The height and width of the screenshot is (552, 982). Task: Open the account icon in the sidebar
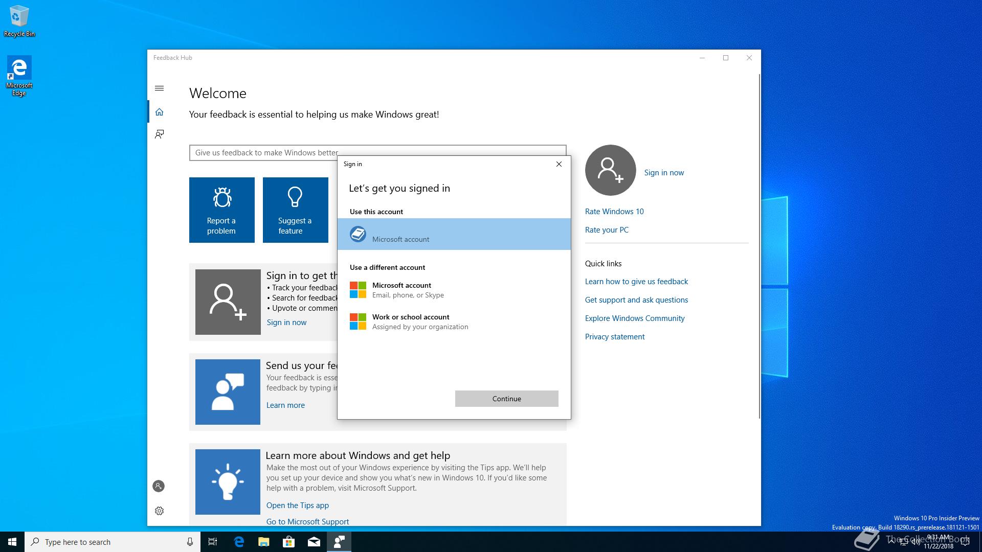[159, 486]
